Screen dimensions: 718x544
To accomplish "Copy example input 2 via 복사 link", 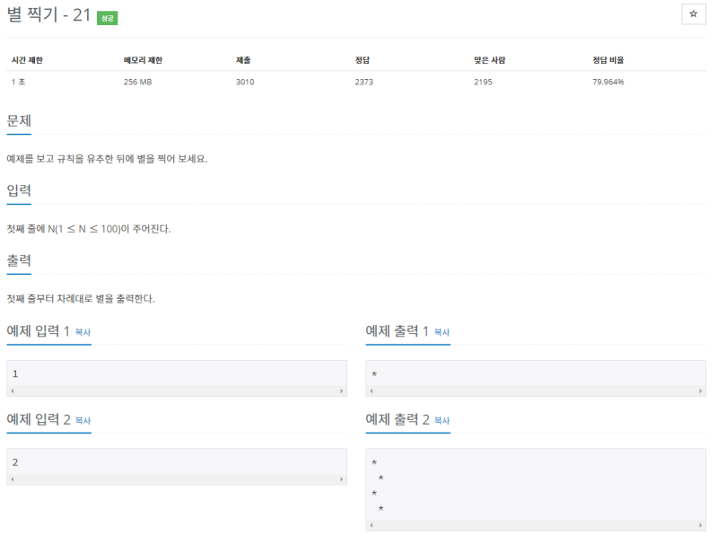I will point(83,420).
